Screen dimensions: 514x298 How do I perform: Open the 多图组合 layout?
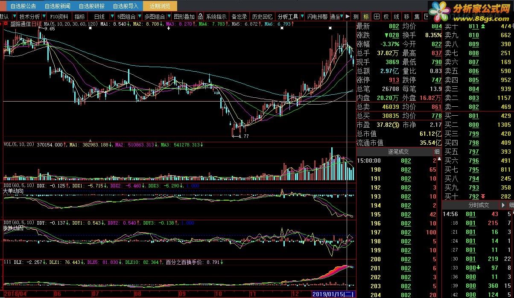(155, 17)
